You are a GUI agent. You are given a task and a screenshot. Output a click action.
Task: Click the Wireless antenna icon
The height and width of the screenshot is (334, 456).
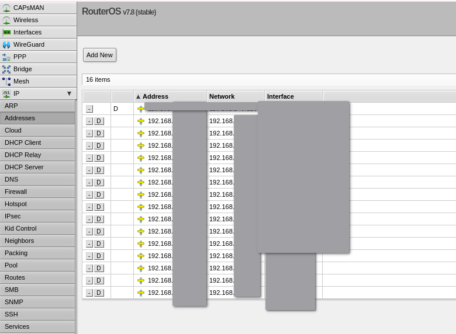(x=6, y=20)
